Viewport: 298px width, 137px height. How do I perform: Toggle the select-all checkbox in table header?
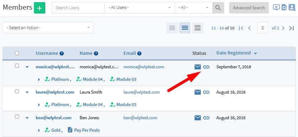17,53
